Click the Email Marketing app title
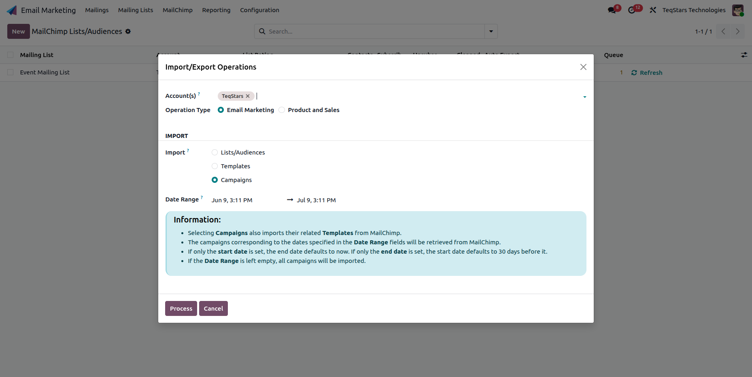Image resolution: width=752 pixels, height=377 pixels. [48, 10]
